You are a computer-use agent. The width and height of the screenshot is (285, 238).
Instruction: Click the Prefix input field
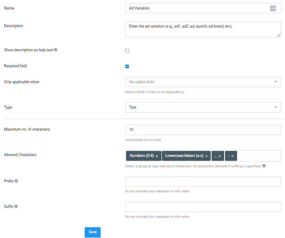tap(203, 182)
